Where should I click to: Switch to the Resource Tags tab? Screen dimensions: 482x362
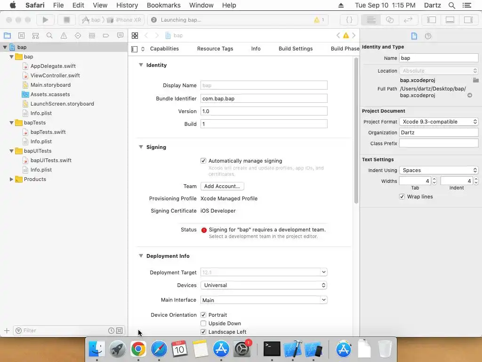[x=215, y=49]
